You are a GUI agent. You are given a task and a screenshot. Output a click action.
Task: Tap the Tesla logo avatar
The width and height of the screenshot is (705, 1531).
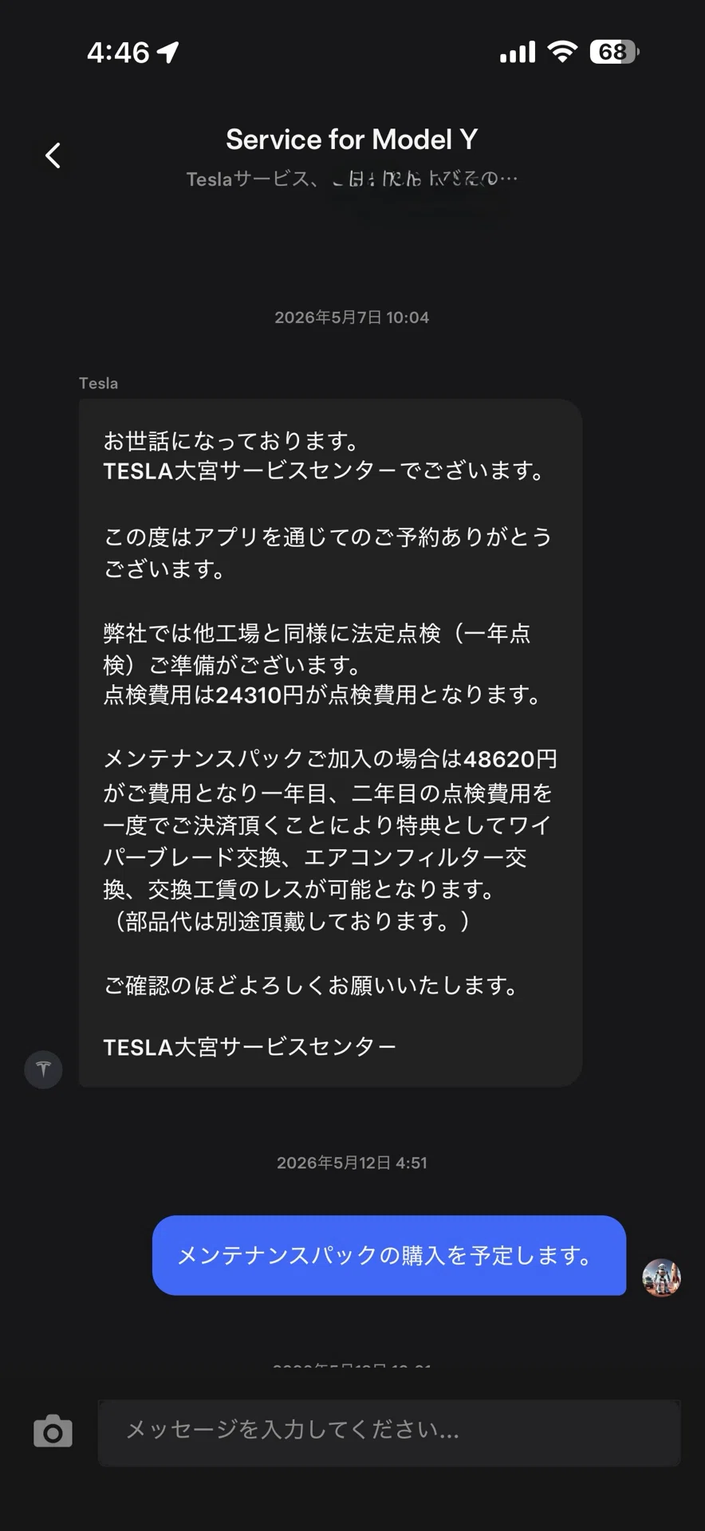click(43, 1069)
